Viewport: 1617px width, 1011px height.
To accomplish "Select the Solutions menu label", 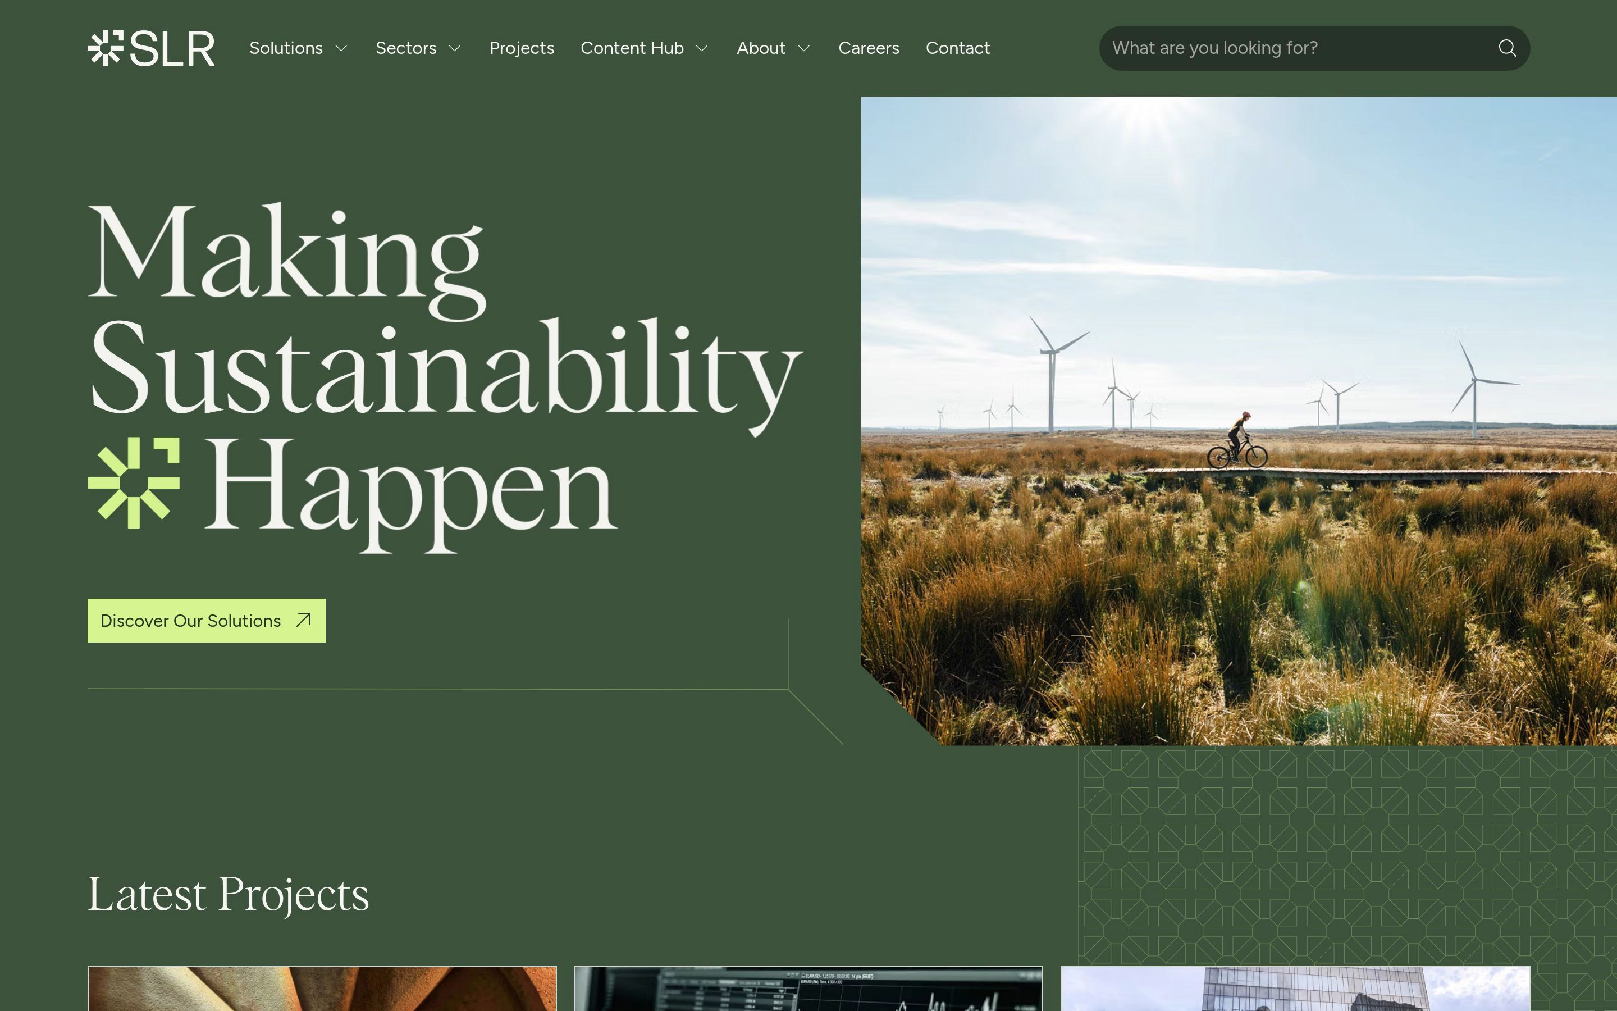I will (285, 48).
